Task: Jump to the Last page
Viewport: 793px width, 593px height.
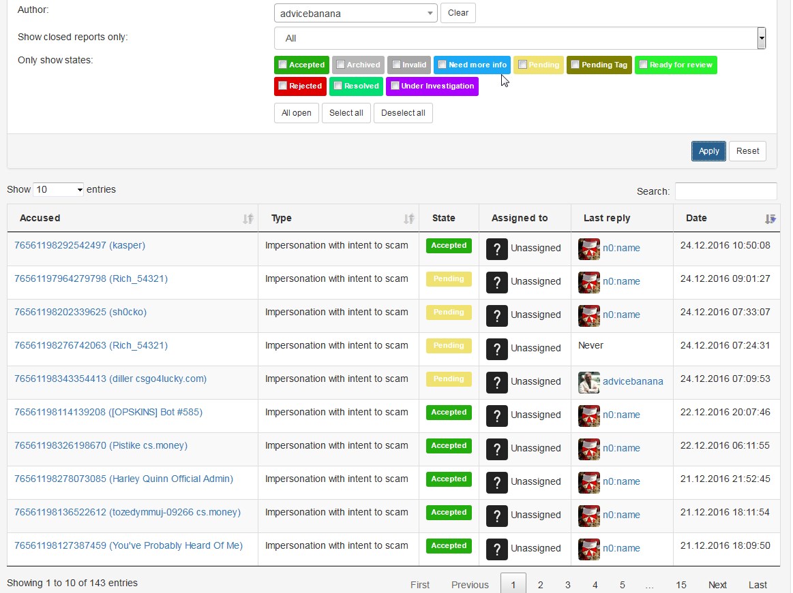Action: [758, 585]
